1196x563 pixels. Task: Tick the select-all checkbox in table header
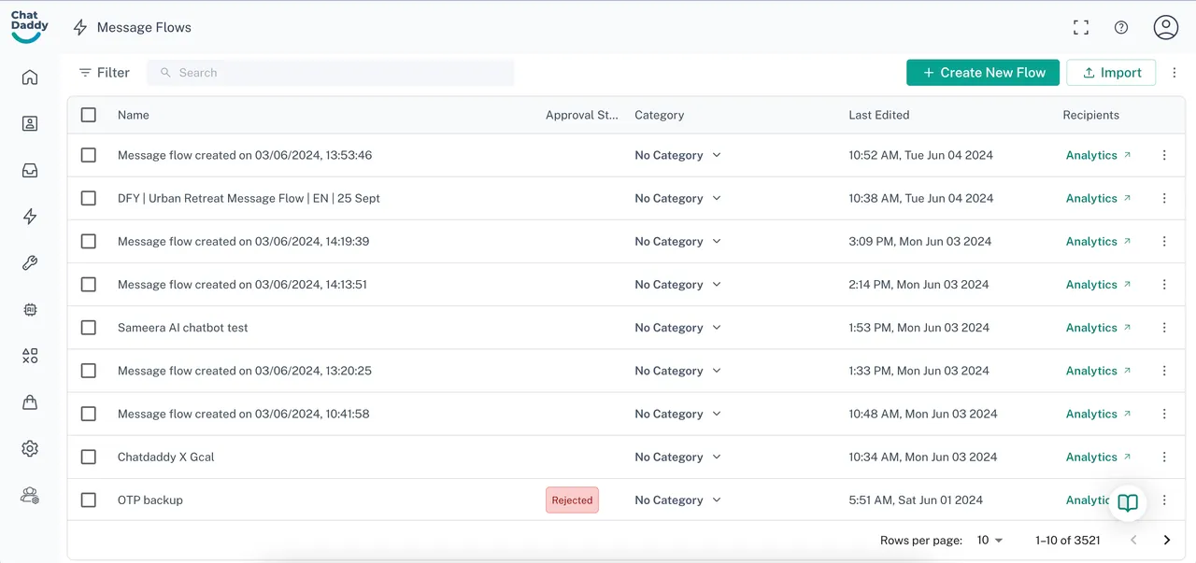pyautogui.click(x=89, y=115)
